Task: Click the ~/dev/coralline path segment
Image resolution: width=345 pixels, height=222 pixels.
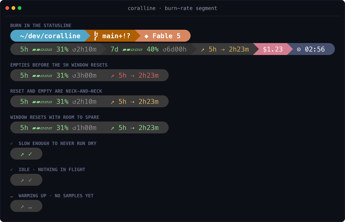Action: (x=50, y=36)
